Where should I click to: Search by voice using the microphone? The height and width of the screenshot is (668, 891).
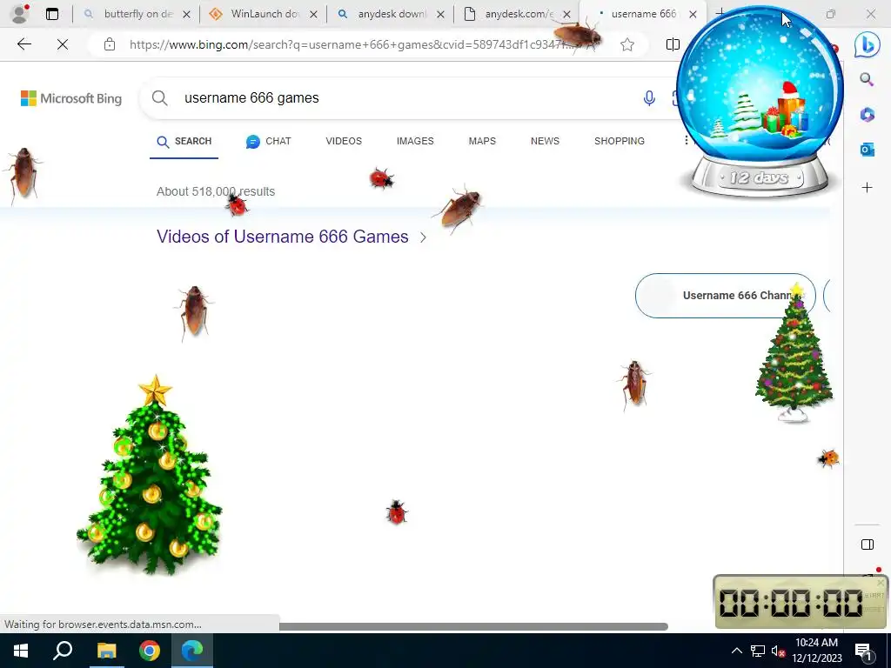pyautogui.click(x=649, y=98)
